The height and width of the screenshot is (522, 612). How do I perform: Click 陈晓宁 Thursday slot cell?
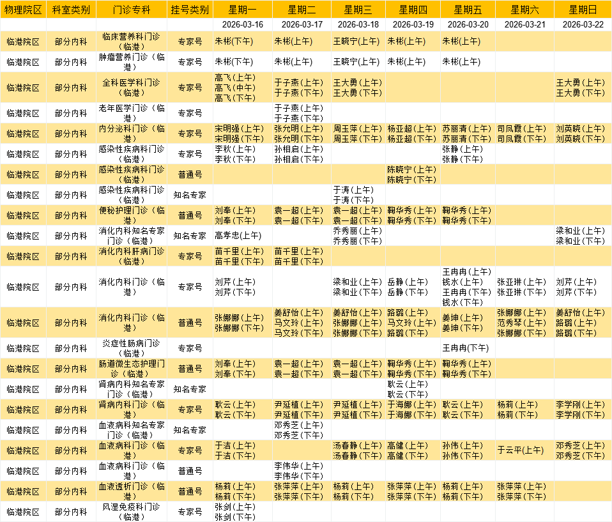click(411, 174)
